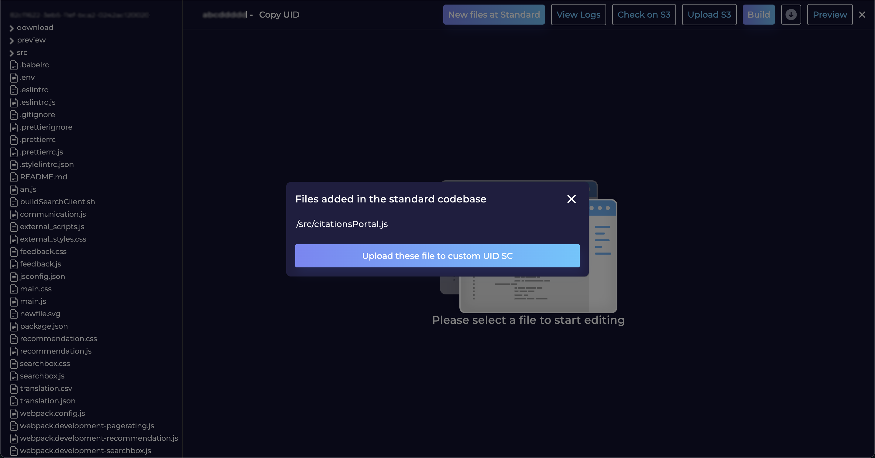Click the main.js file icon
Viewport: 875px width, 458px height.
(x=14, y=302)
